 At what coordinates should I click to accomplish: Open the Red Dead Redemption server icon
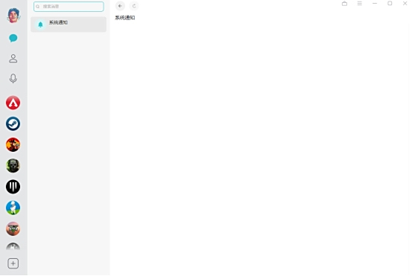pyautogui.click(x=13, y=144)
